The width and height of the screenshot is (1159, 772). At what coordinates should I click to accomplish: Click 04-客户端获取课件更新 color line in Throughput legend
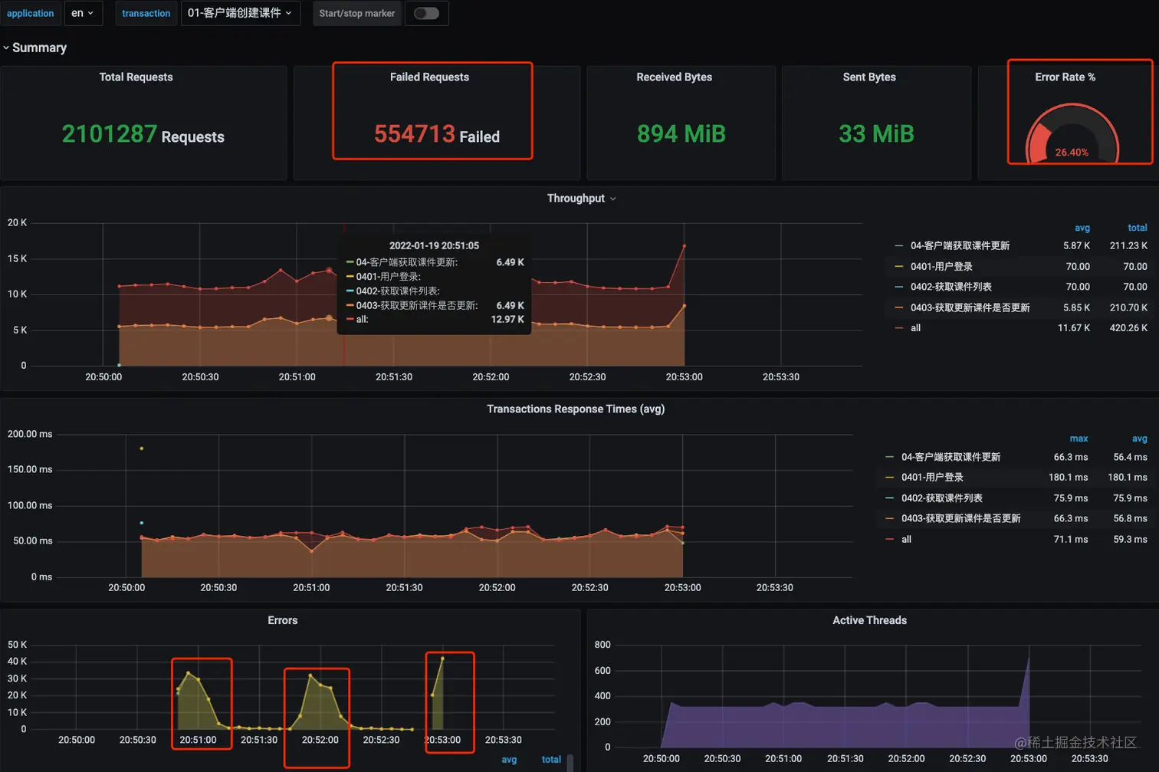898,246
